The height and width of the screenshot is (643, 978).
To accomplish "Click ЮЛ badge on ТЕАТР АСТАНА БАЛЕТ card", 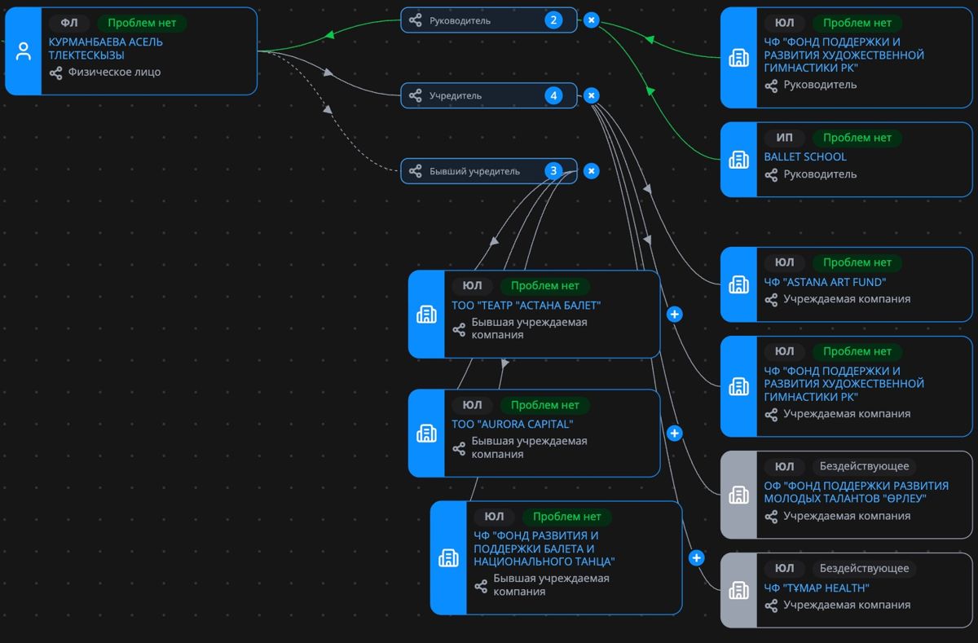I will 473,286.
